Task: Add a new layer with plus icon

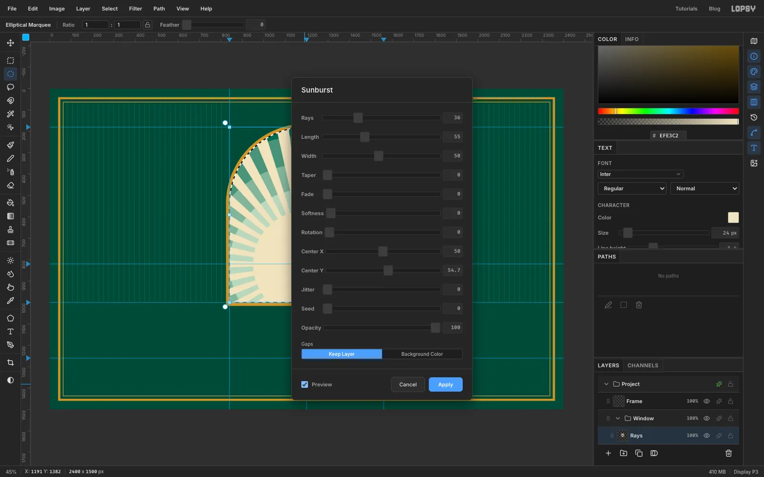Action: [x=608, y=453]
